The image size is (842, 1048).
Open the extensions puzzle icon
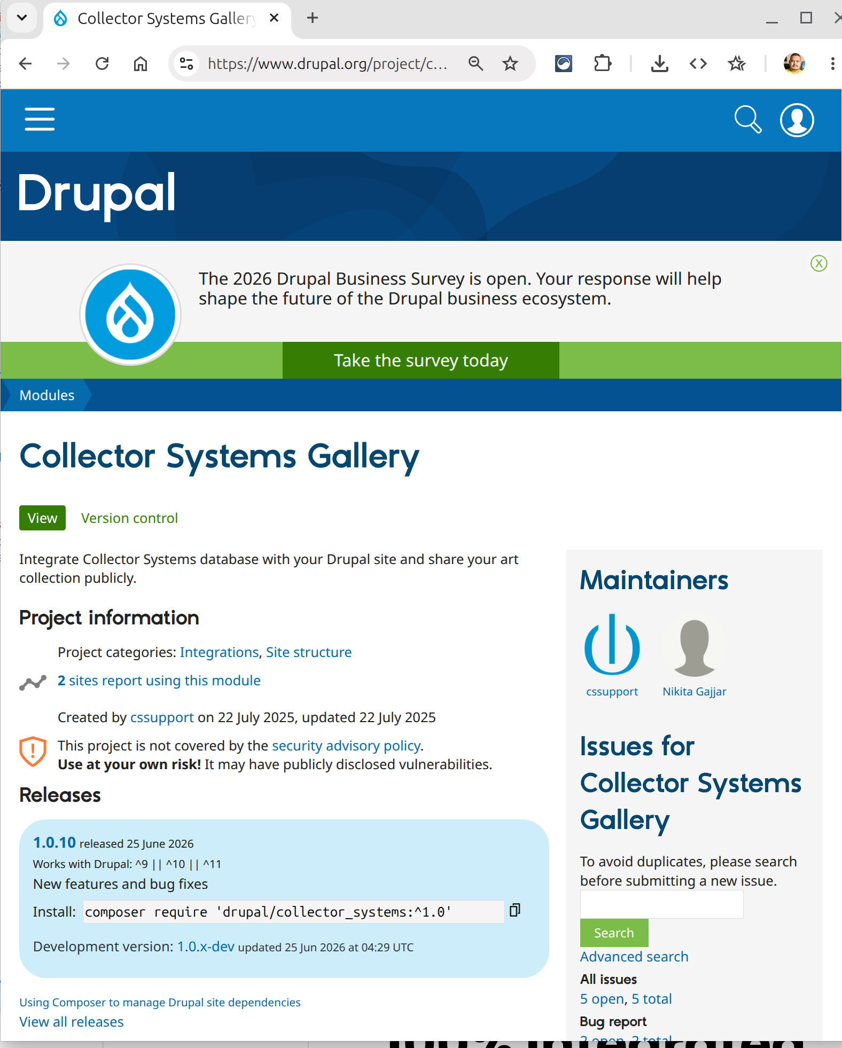pyautogui.click(x=603, y=64)
